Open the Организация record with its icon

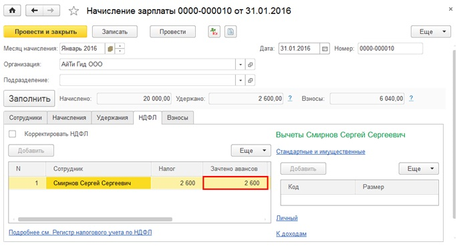point(250,65)
